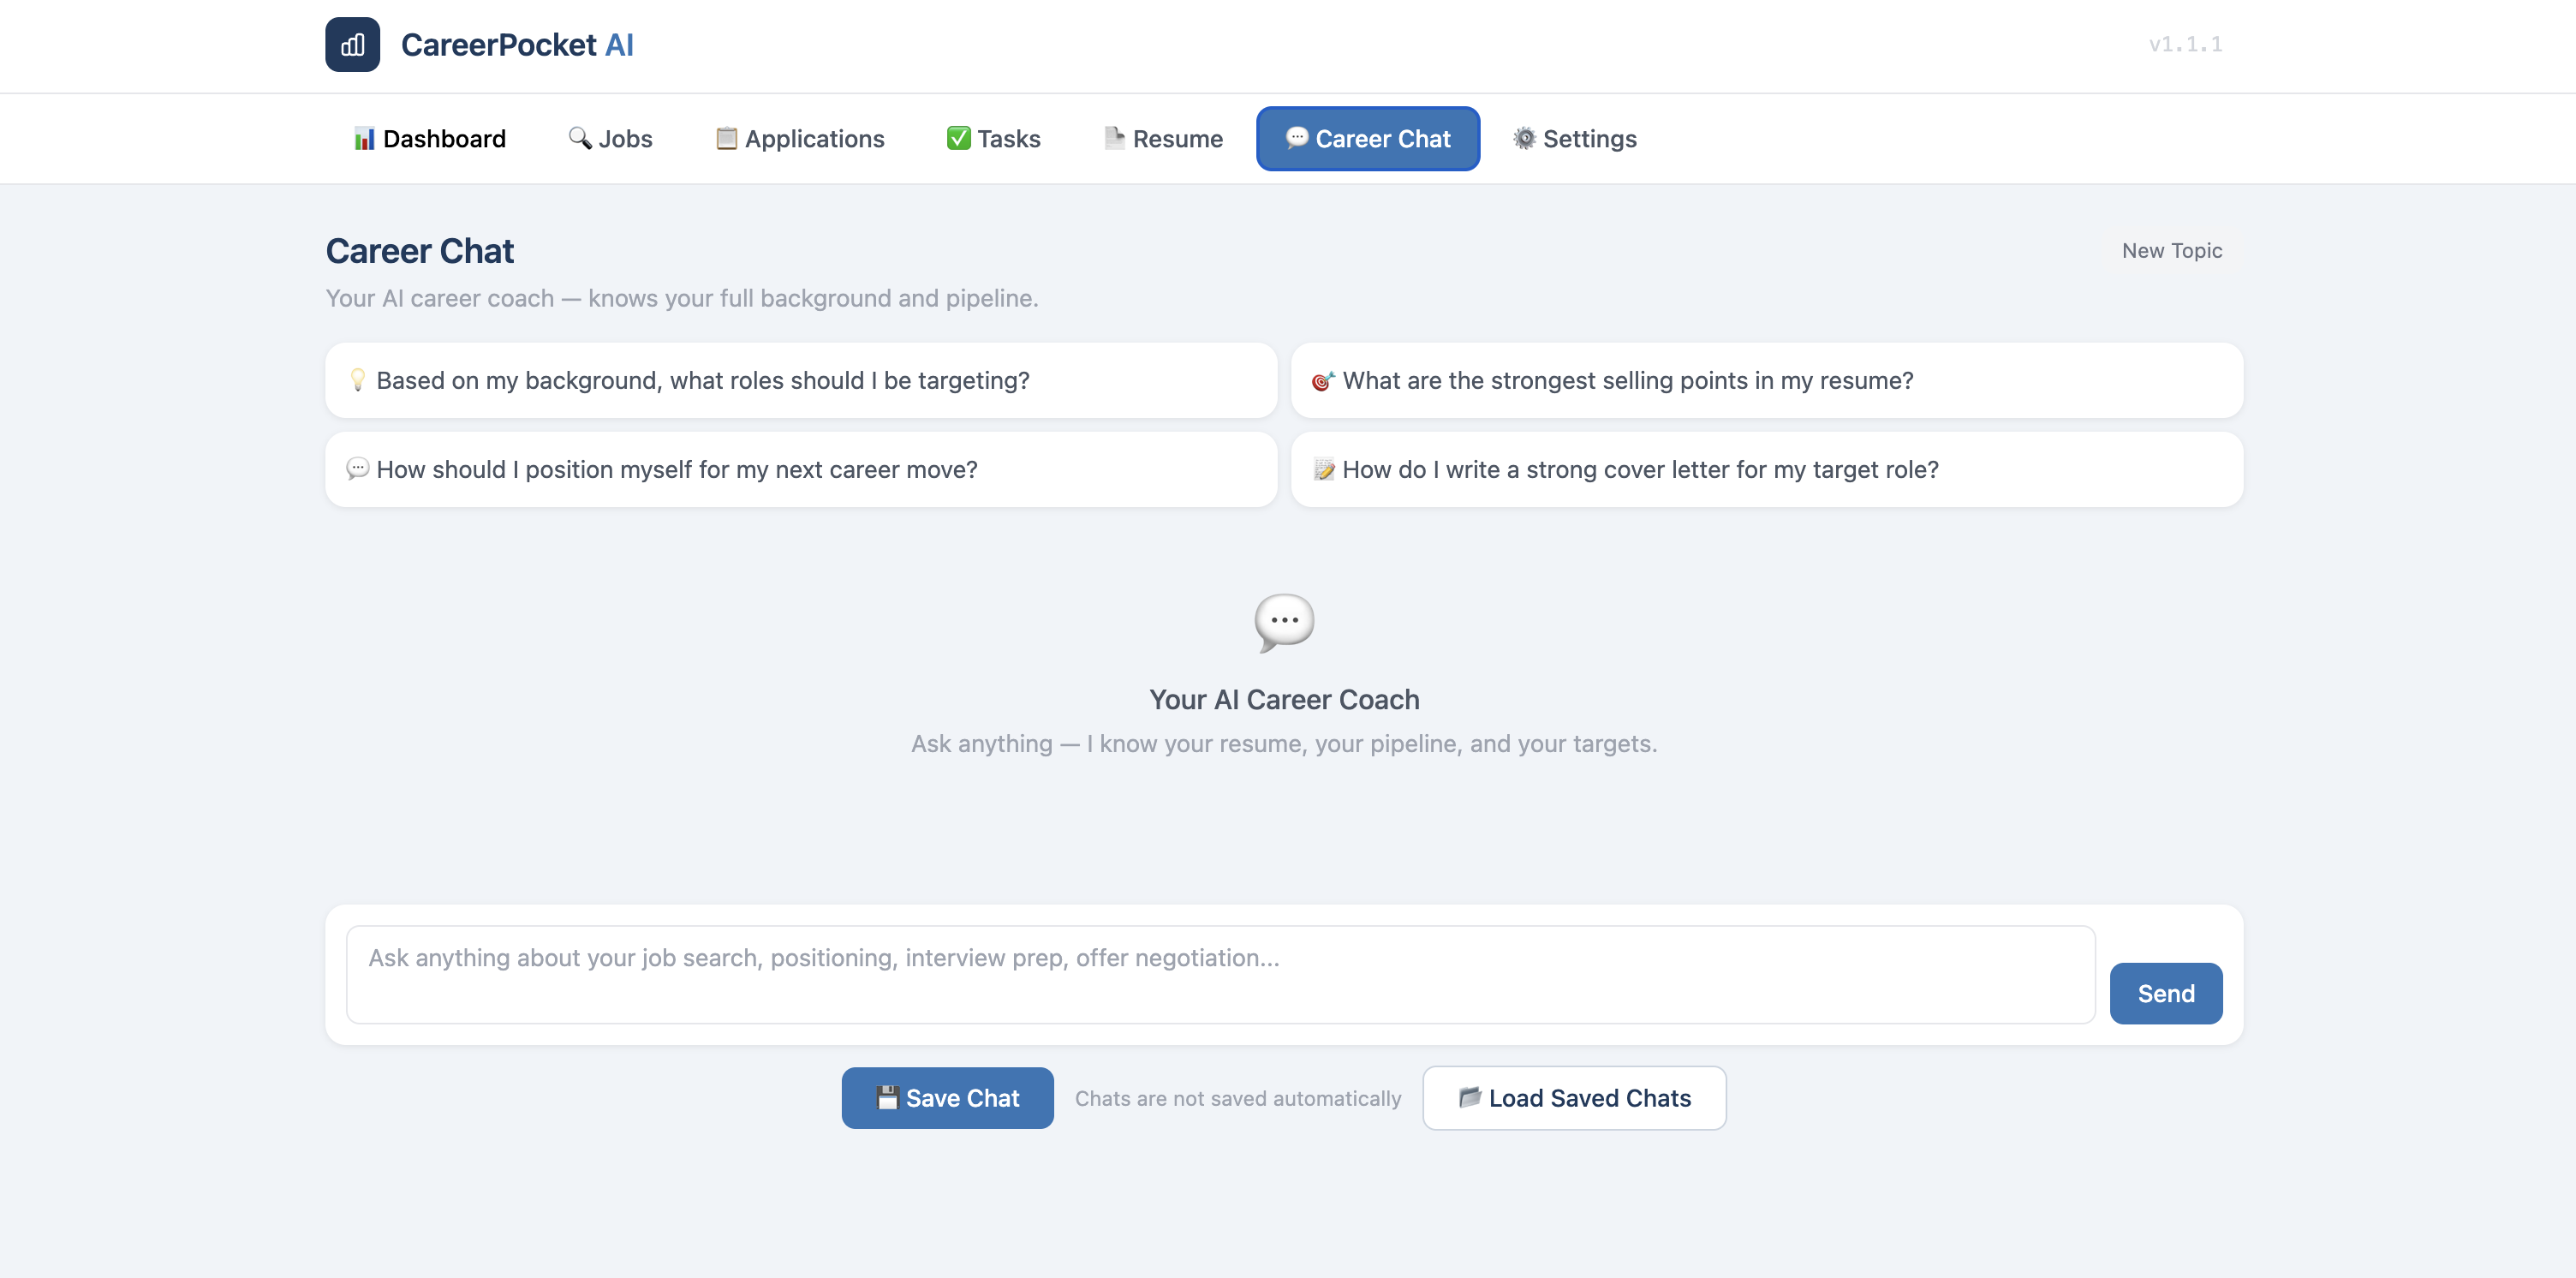Select the 'position myself for my next career move' prompt
This screenshot has width=2576, height=1278.
tap(801, 470)
